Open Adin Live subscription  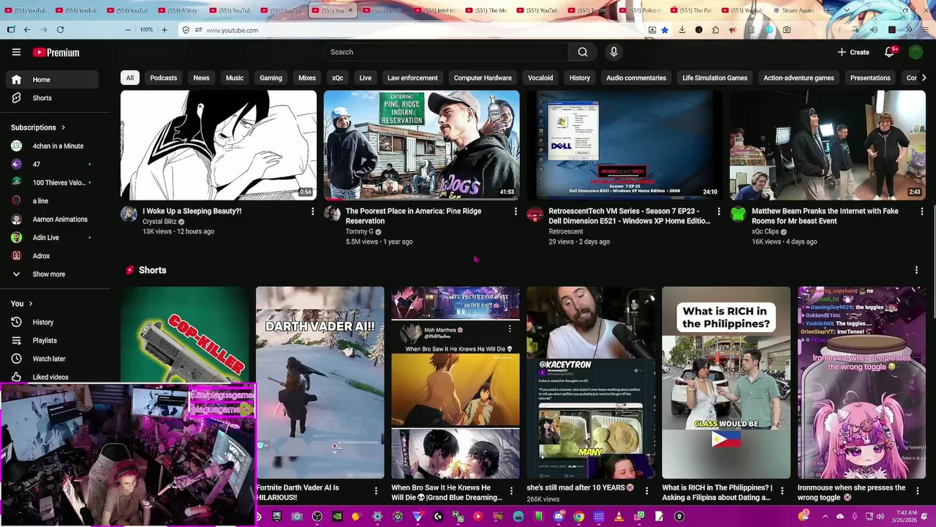51,238
